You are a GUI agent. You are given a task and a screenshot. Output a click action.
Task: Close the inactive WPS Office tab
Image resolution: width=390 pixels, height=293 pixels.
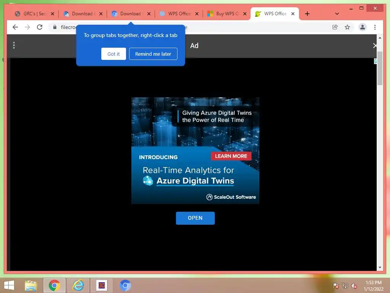(197, 14)
